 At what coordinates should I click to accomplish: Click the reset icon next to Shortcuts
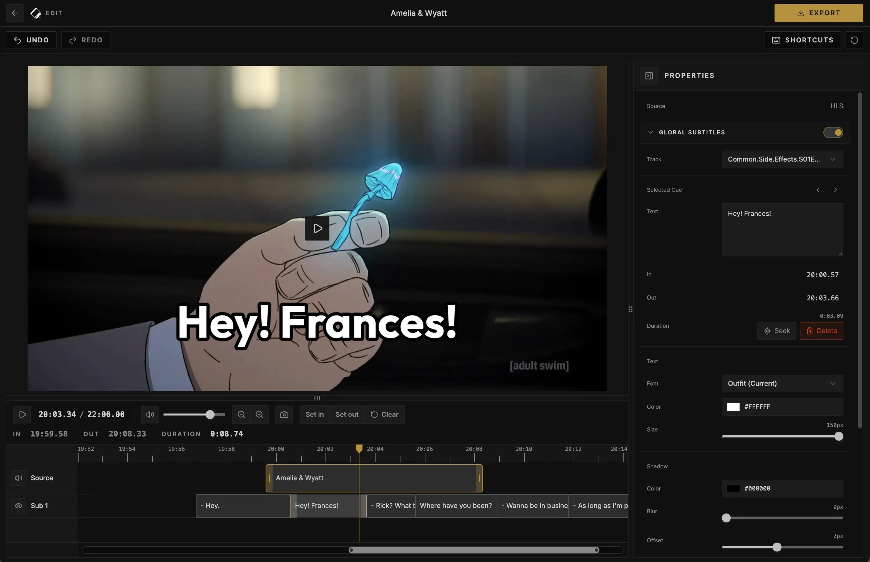click(854, 40)
